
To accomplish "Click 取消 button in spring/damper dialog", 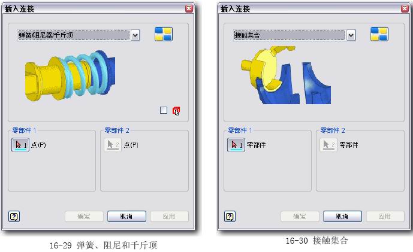I will pyautogui.click(x=126, y=217).
